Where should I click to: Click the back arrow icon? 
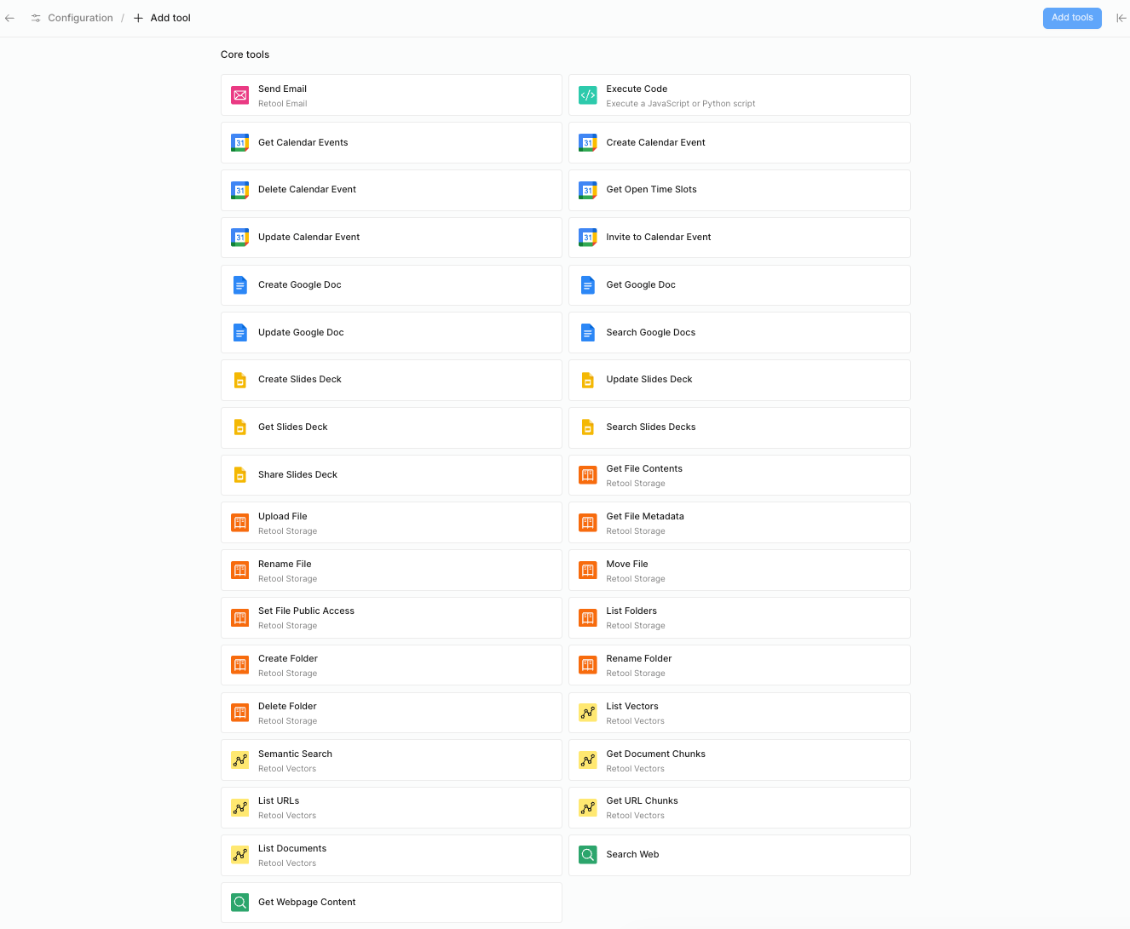point(10,18)
